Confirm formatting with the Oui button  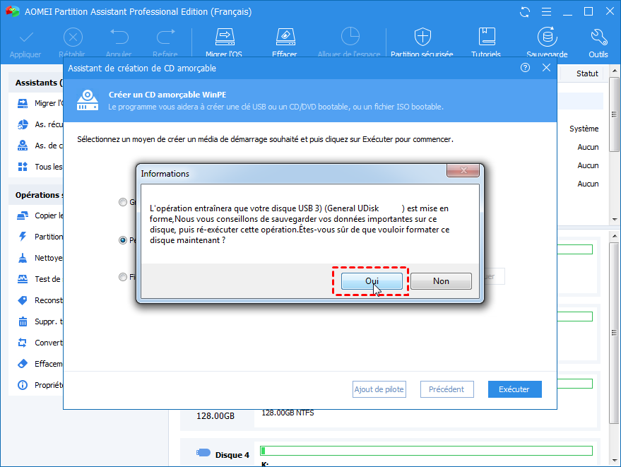pyautogui.click(x=372, y=280)
